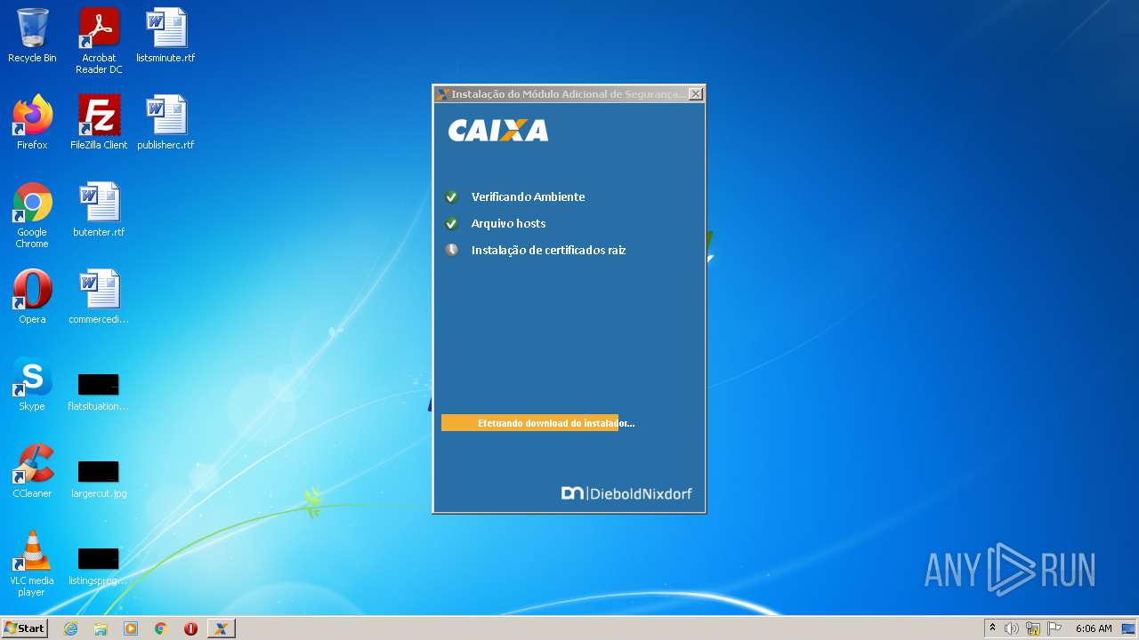Open FileZilla Client shortcut
Screen dimensions: 1139x640
99,123
